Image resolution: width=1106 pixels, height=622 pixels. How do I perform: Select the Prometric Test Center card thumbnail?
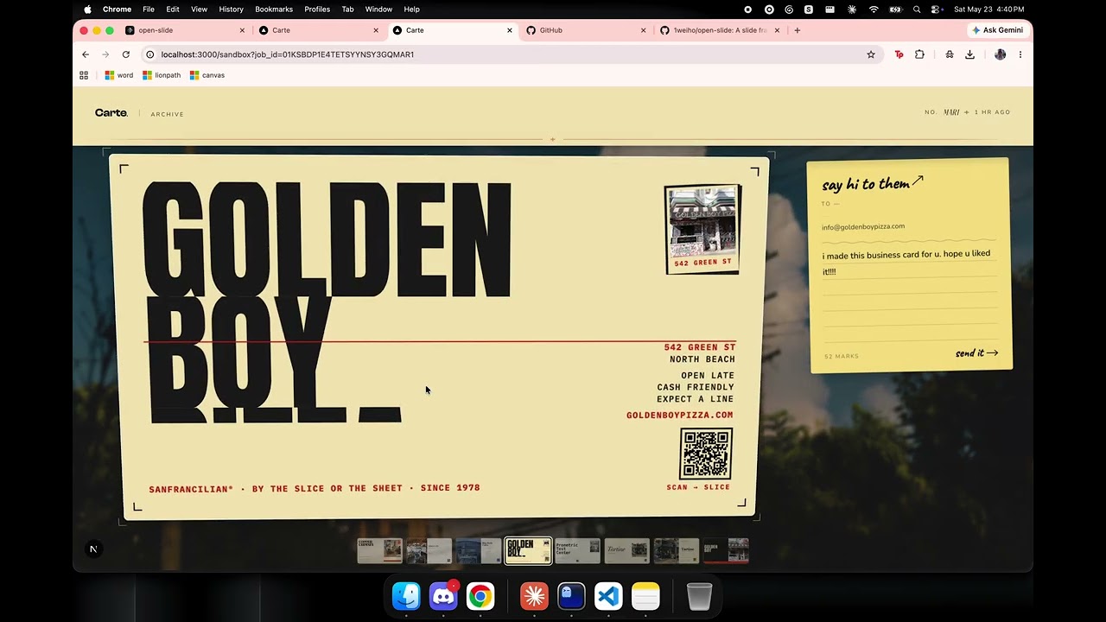click(577, 550)
